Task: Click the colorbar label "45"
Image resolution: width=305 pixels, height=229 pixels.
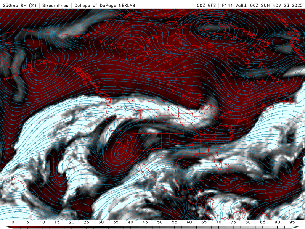Action: tap(145, 222)
